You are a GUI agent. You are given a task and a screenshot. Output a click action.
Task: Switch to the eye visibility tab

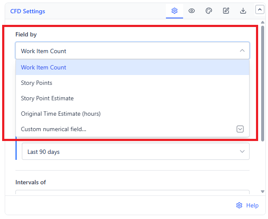click(x=191, y=11)
